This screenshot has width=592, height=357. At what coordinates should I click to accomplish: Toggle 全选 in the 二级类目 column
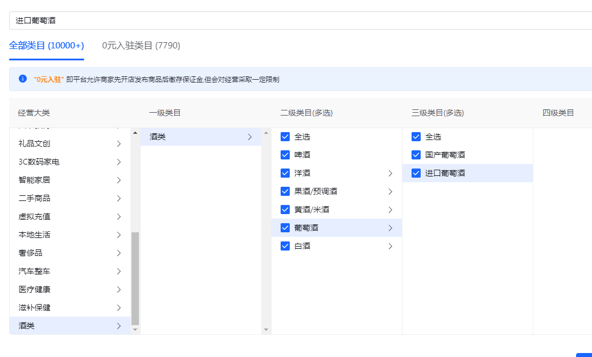coord(285,136)
